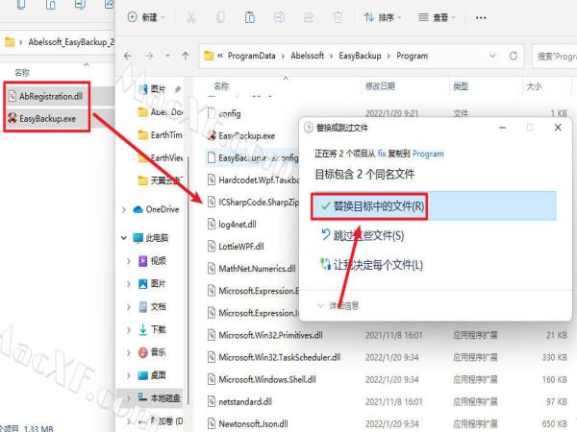
Task: Expand the 下载 tree node
Action: (129, 329)
